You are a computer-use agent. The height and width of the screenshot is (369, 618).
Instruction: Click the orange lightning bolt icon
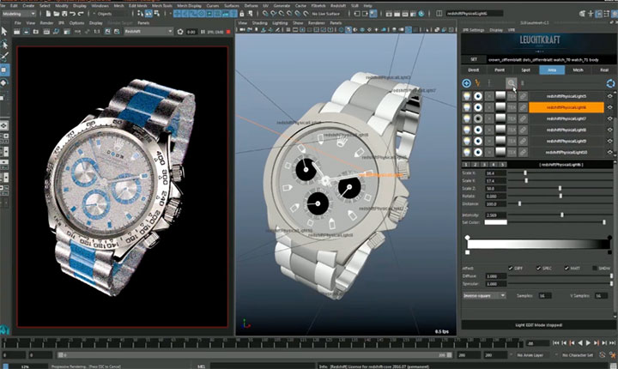tap(478, 83)
